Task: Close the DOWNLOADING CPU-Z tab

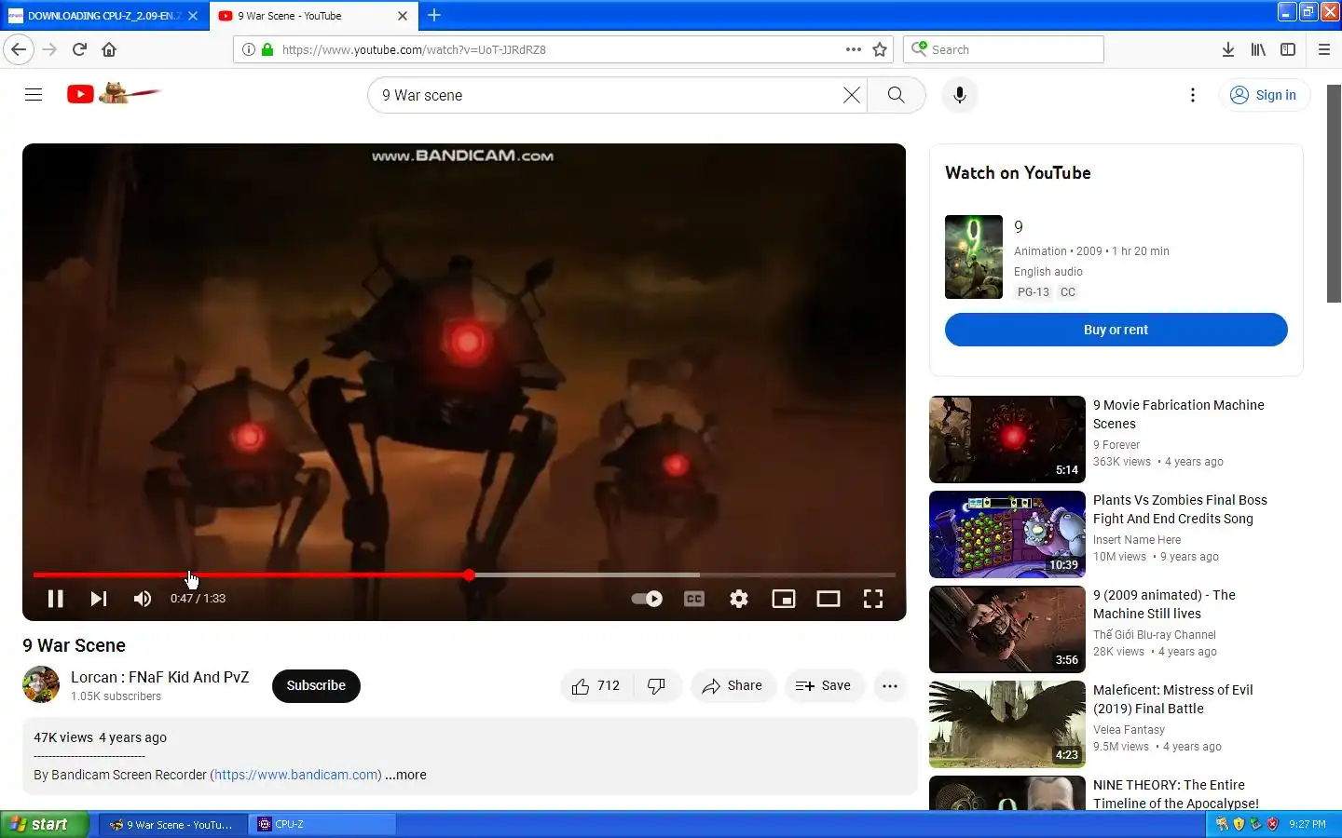Action: tap(193, 16)
